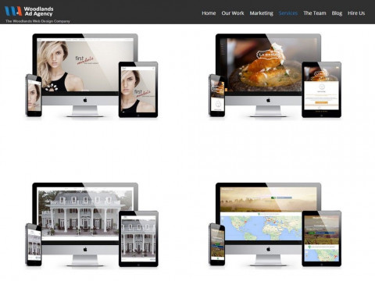Image resolution: width=375 pixels, height=281 pixels.
Task: Select the First Models tablet mockup
Action: [138, 90]
